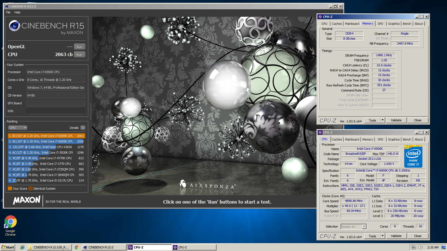
Task: Switch to Bench tab in lower CPU-Z
Action: click(x=407, y=139)
